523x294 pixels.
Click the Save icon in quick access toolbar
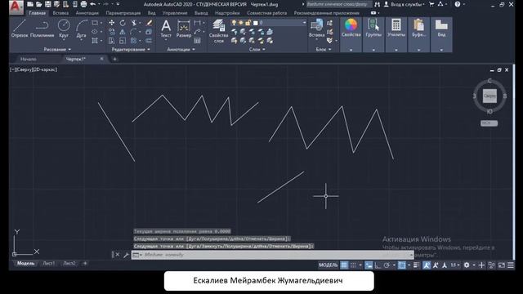(x=48, y=4)
